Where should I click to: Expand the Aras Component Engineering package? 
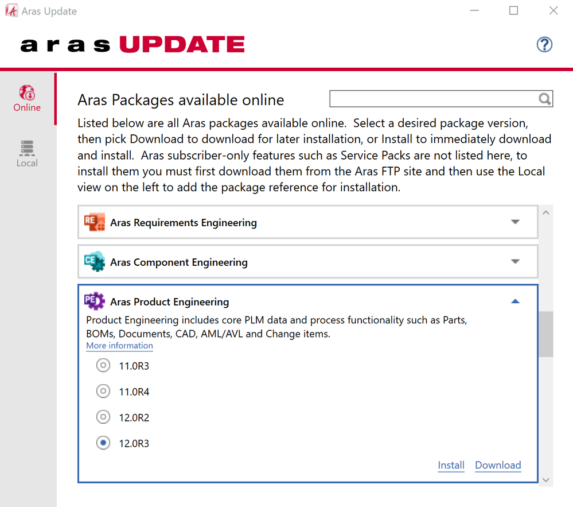[515, 262]
